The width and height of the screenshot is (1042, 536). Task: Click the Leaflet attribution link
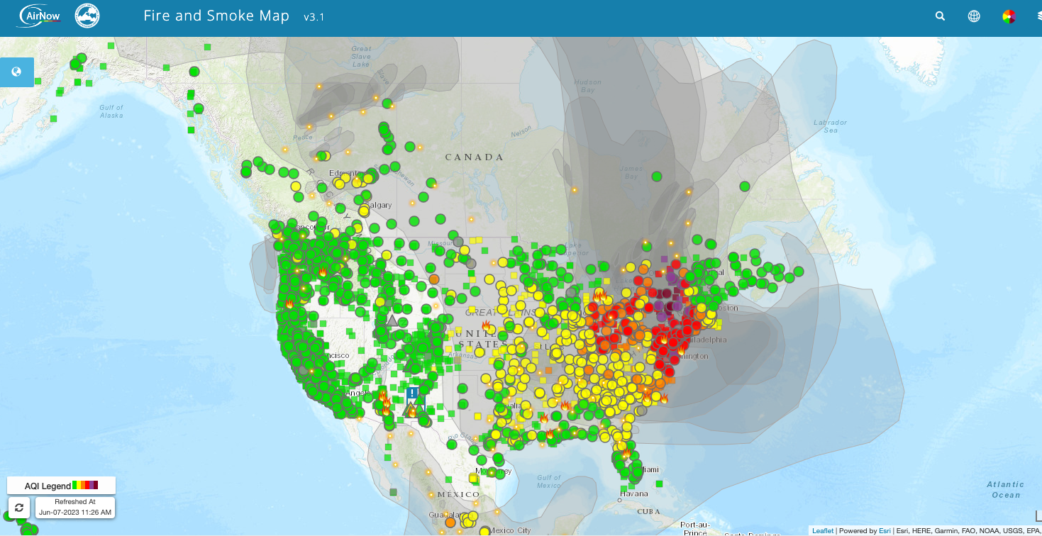823,530
